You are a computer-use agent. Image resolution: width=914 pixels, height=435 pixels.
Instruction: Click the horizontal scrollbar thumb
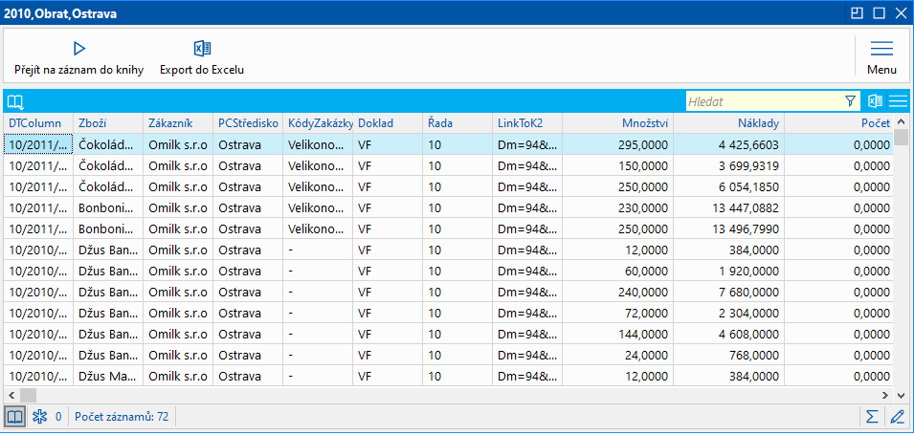(28, 395)
